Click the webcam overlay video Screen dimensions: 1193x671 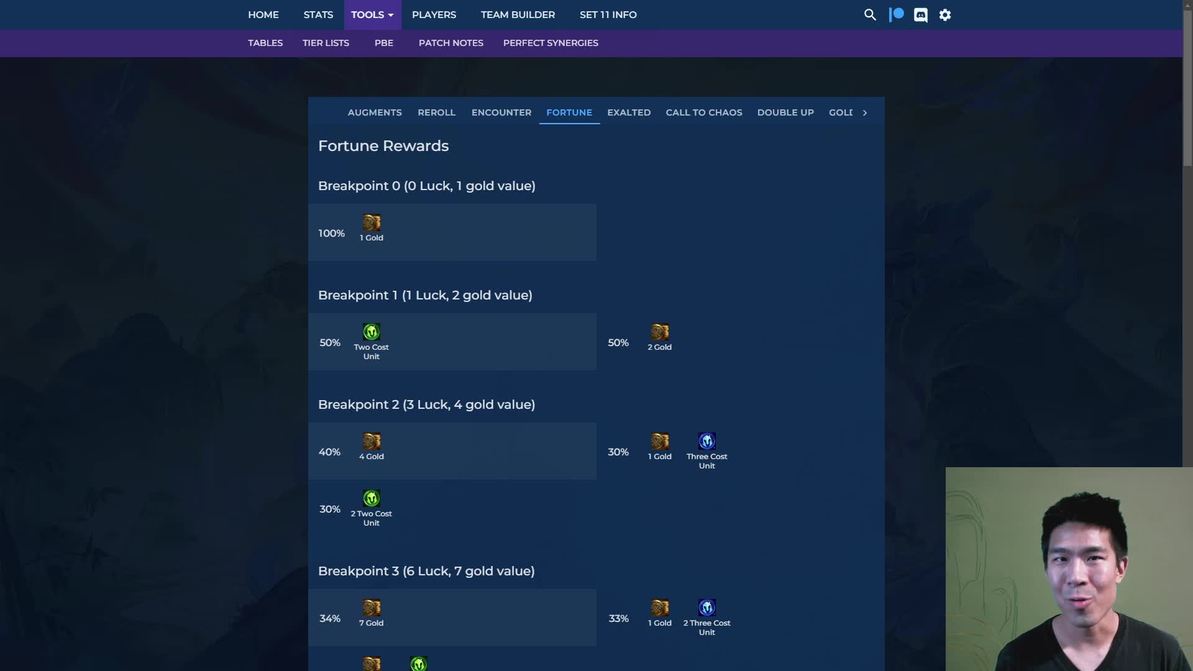(1069, 569)
